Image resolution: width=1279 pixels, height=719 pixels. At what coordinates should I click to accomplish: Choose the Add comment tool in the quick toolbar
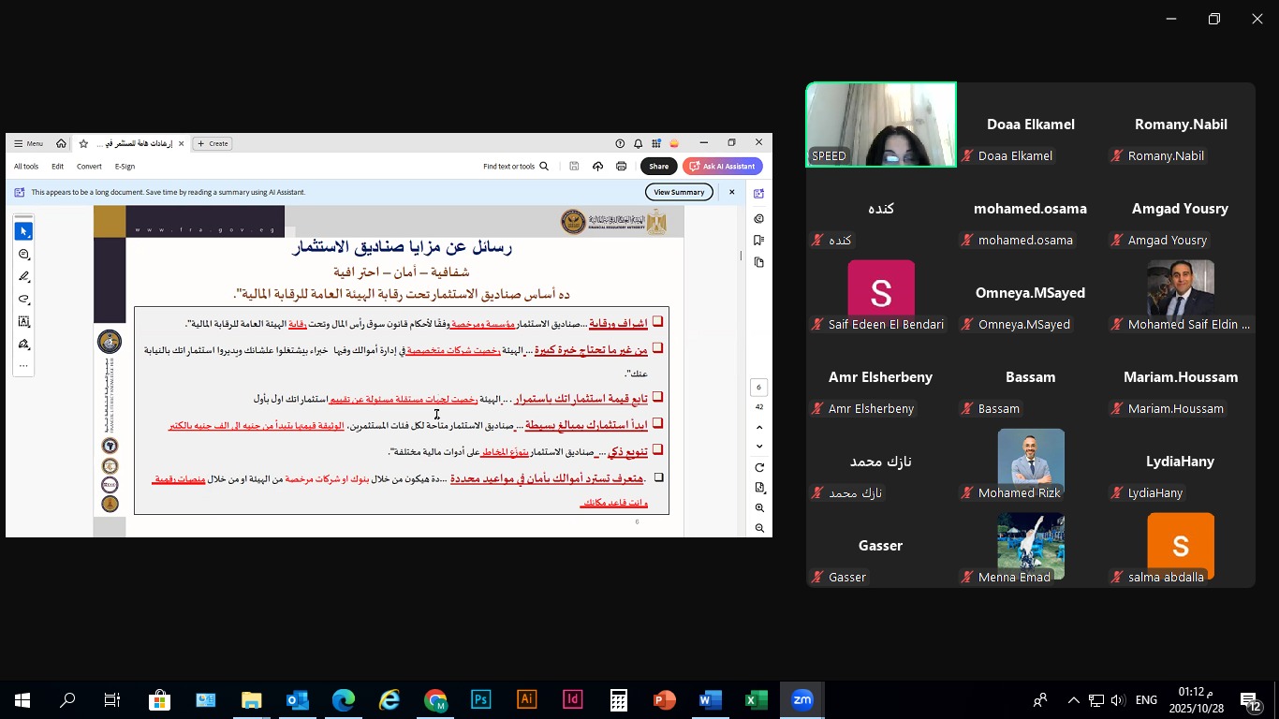(x=24, y=255)
